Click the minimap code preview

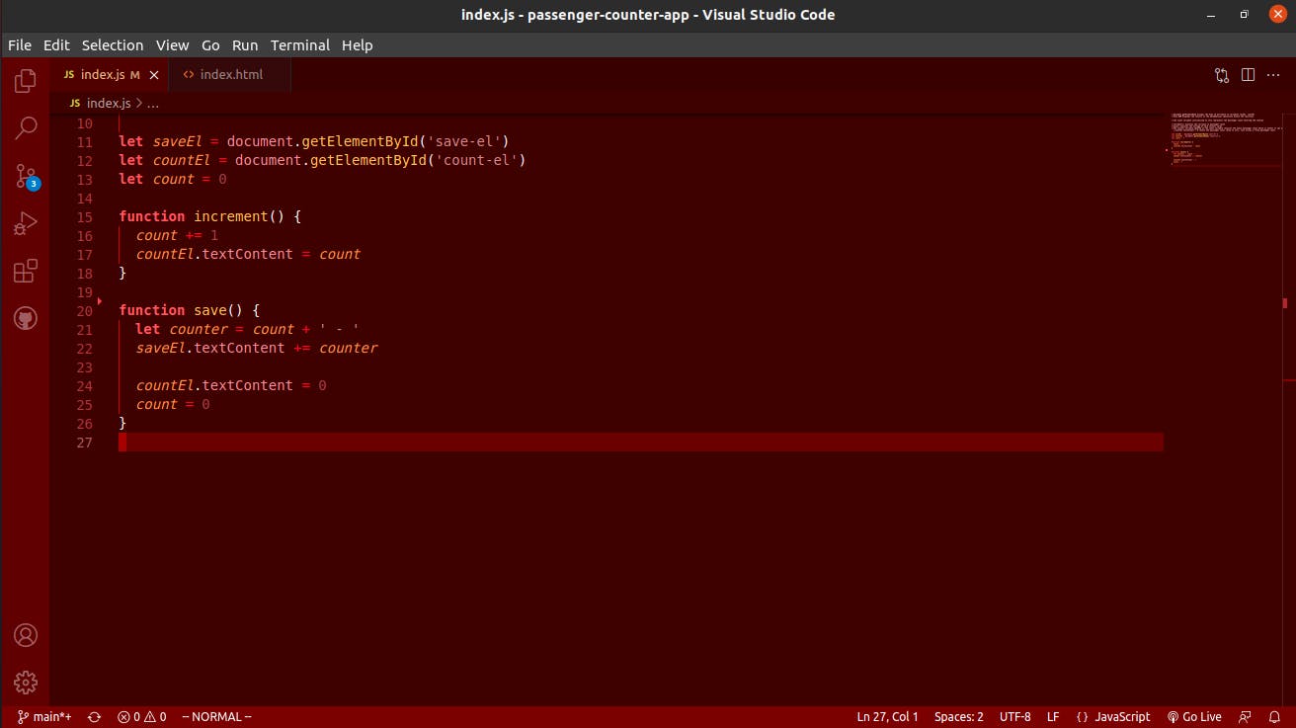(x=1224, y=138)
